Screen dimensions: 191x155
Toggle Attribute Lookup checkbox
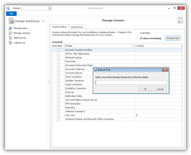tap(59, 57)
